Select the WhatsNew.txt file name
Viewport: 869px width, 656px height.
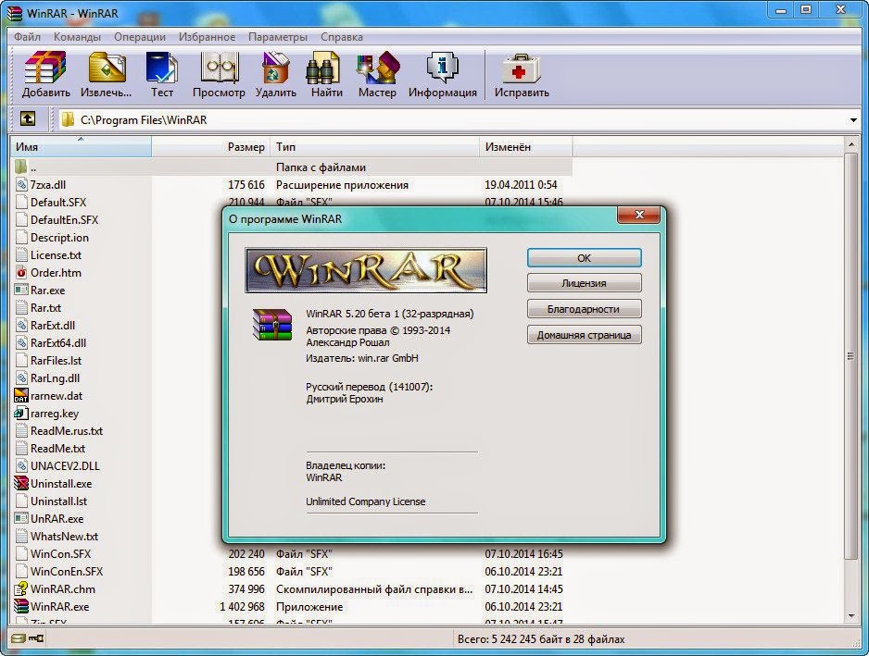64,536
